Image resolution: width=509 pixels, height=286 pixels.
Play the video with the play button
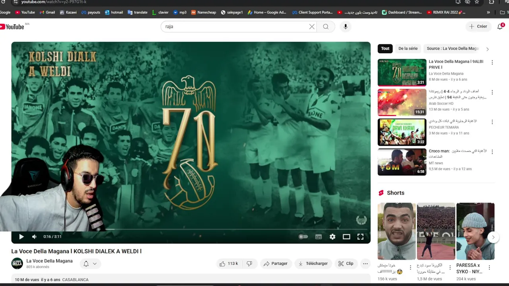21,237
